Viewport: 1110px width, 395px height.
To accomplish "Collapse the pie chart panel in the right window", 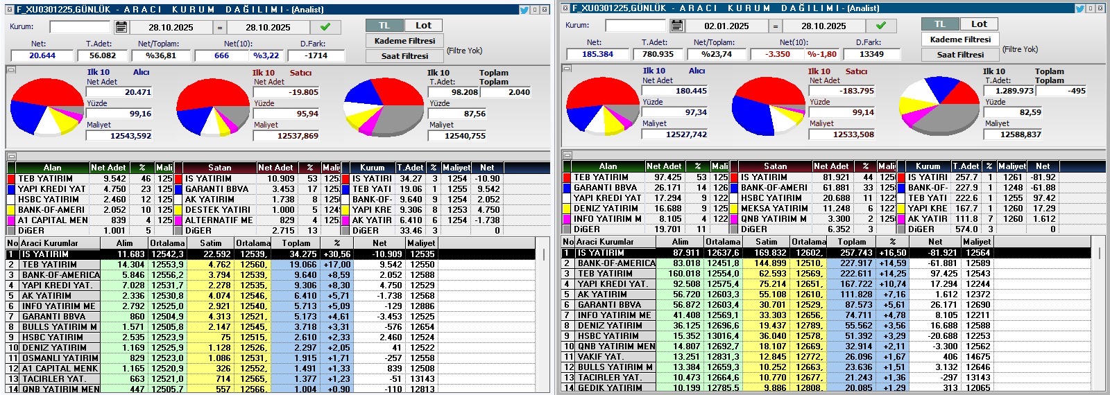I will pos(567,68).
